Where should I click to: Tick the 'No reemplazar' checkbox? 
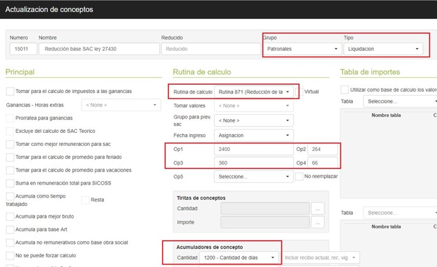(x=299, y=176)
